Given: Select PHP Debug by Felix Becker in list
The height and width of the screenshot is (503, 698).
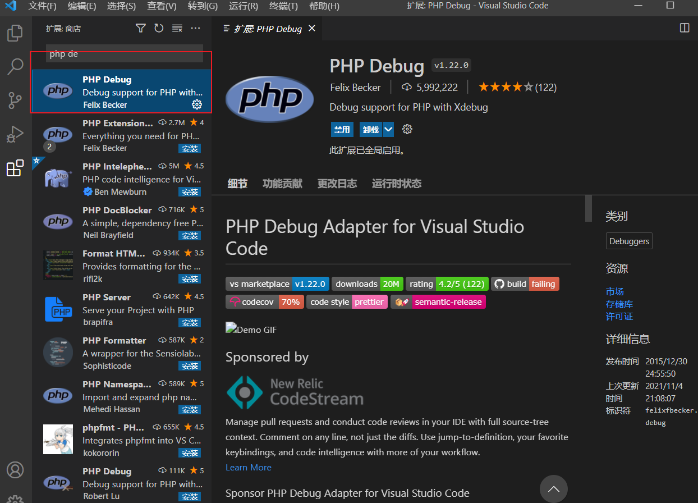Looking at the screenshot, I should pyautogui.click(x=122, y=92).
